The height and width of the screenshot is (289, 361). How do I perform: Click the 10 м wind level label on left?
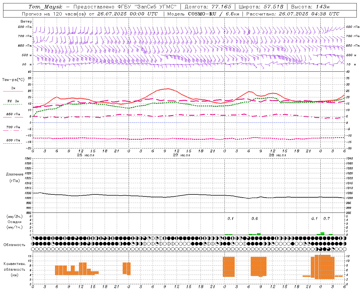pos(27,65)
